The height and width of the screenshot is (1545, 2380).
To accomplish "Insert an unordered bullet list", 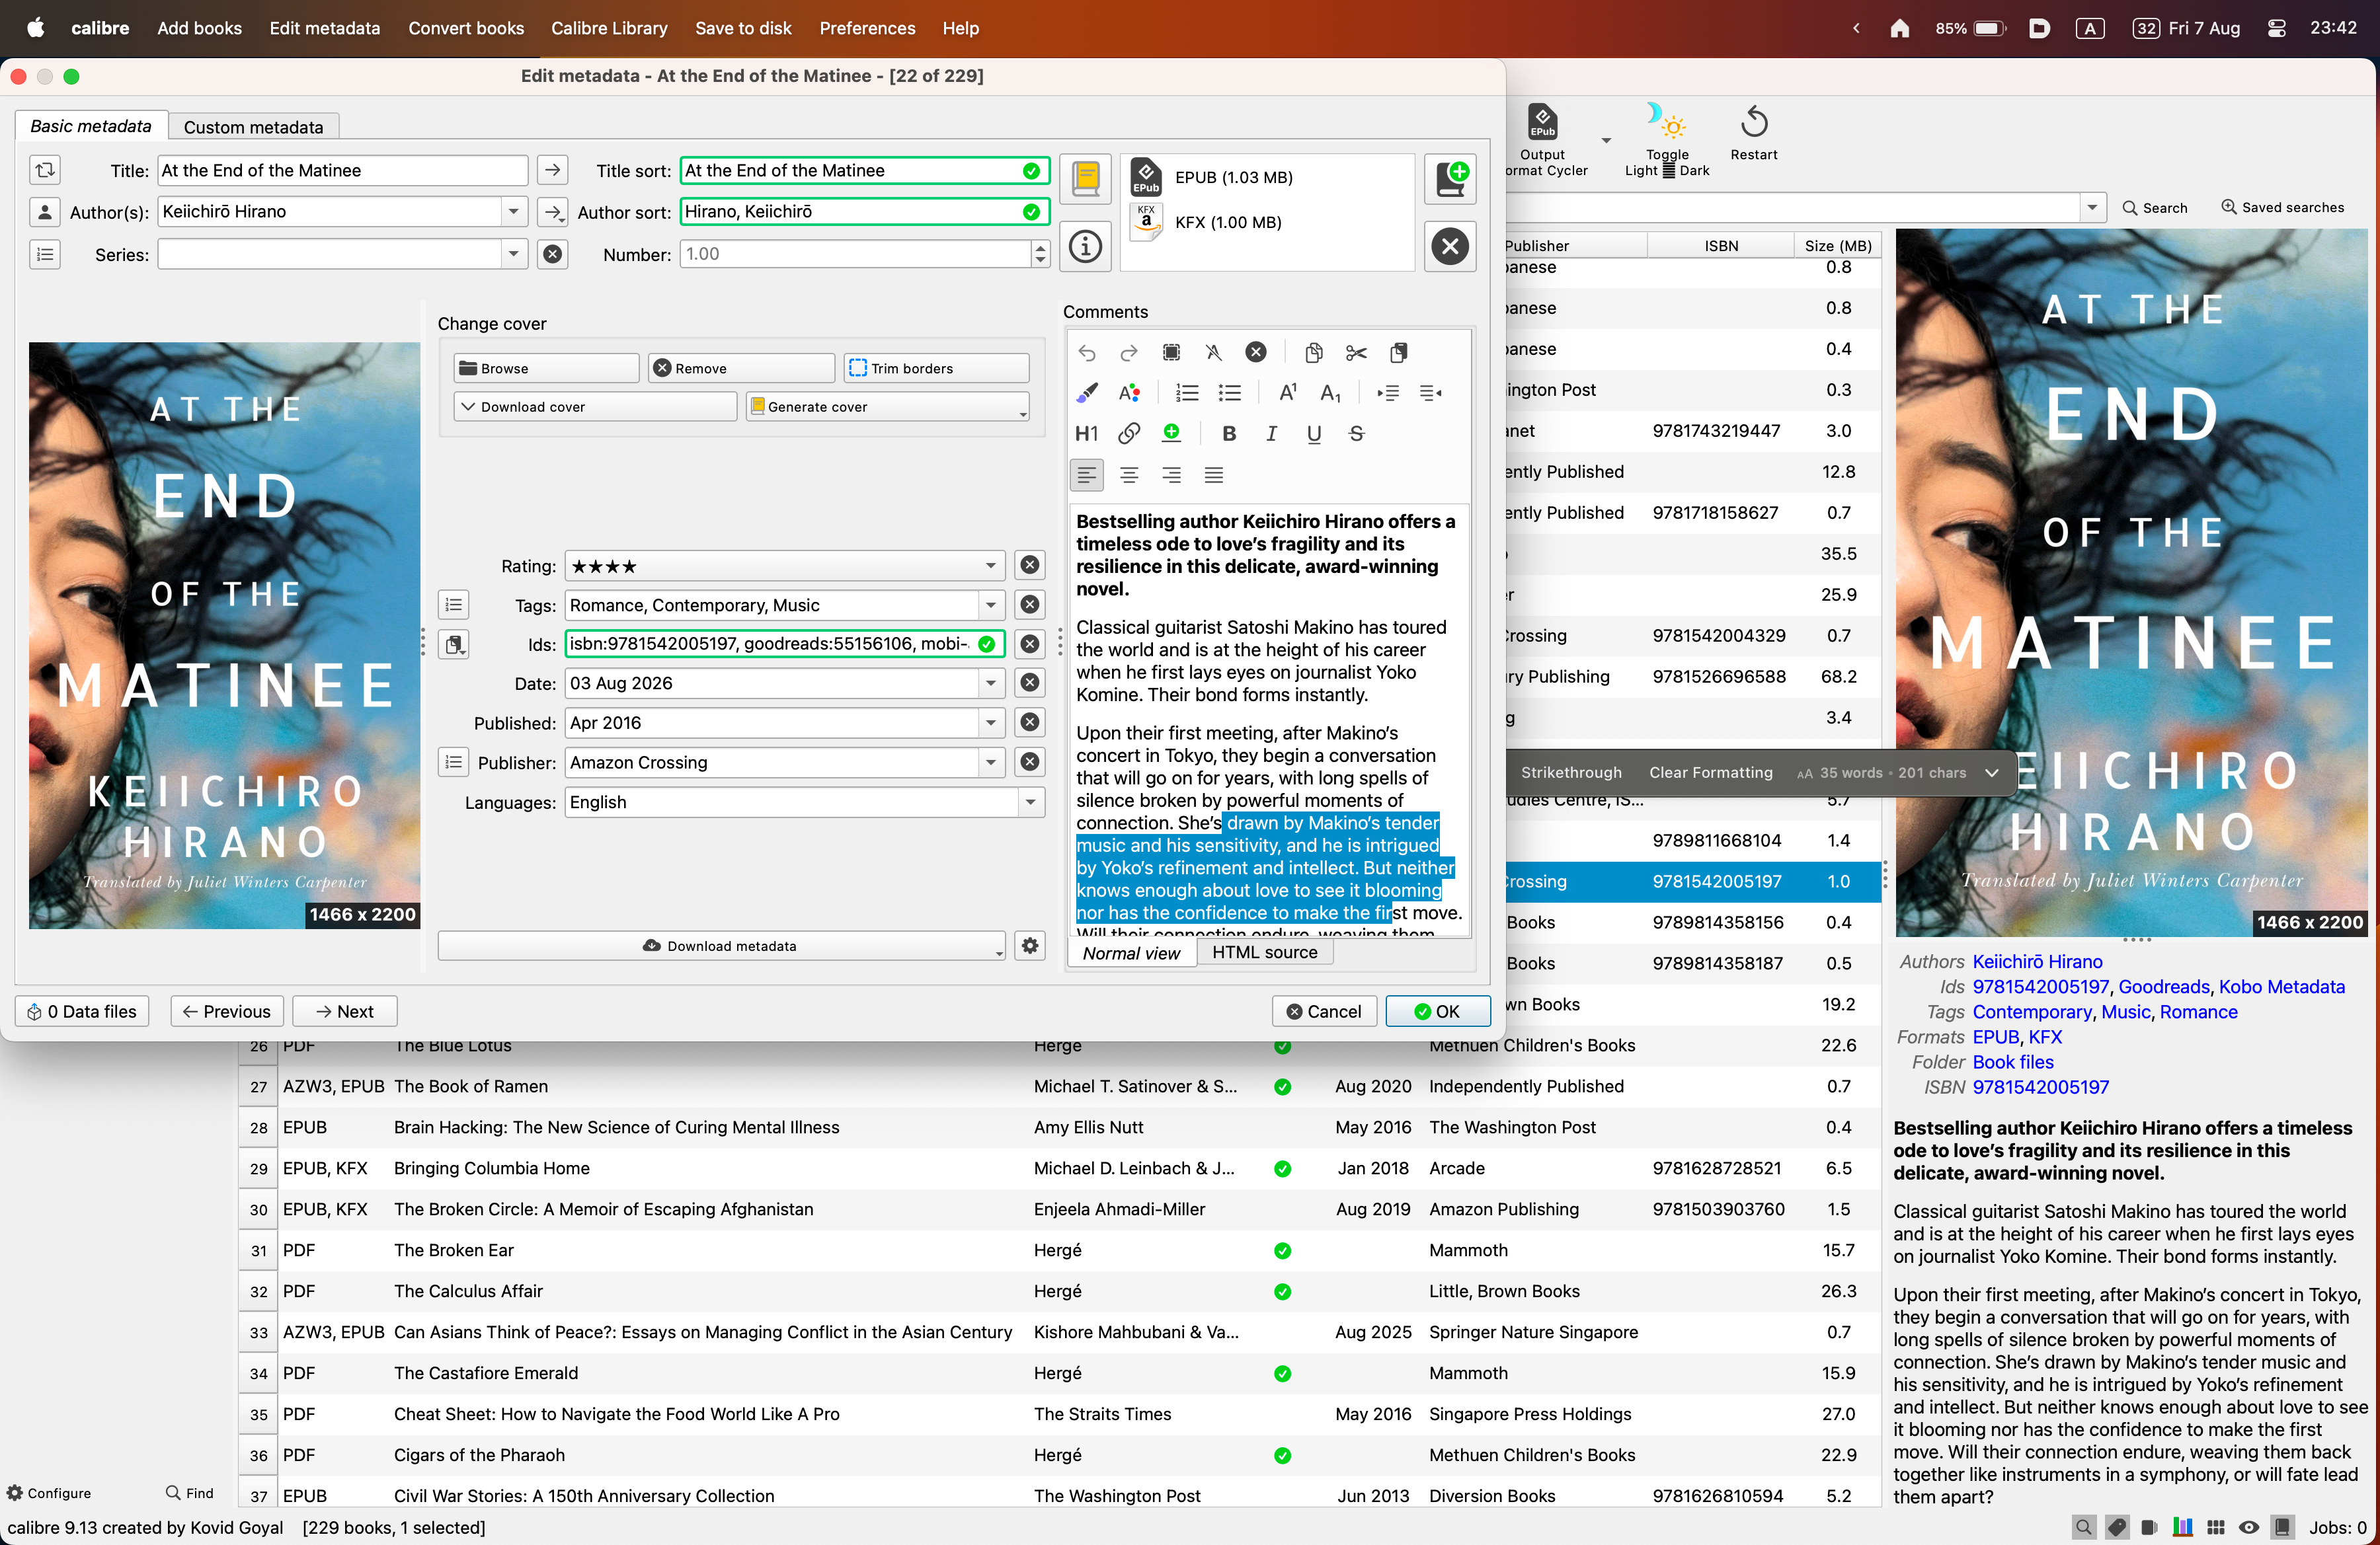I will [x=1229, y=393].
